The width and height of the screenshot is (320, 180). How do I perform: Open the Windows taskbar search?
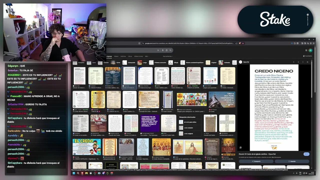tap(78, 173)
